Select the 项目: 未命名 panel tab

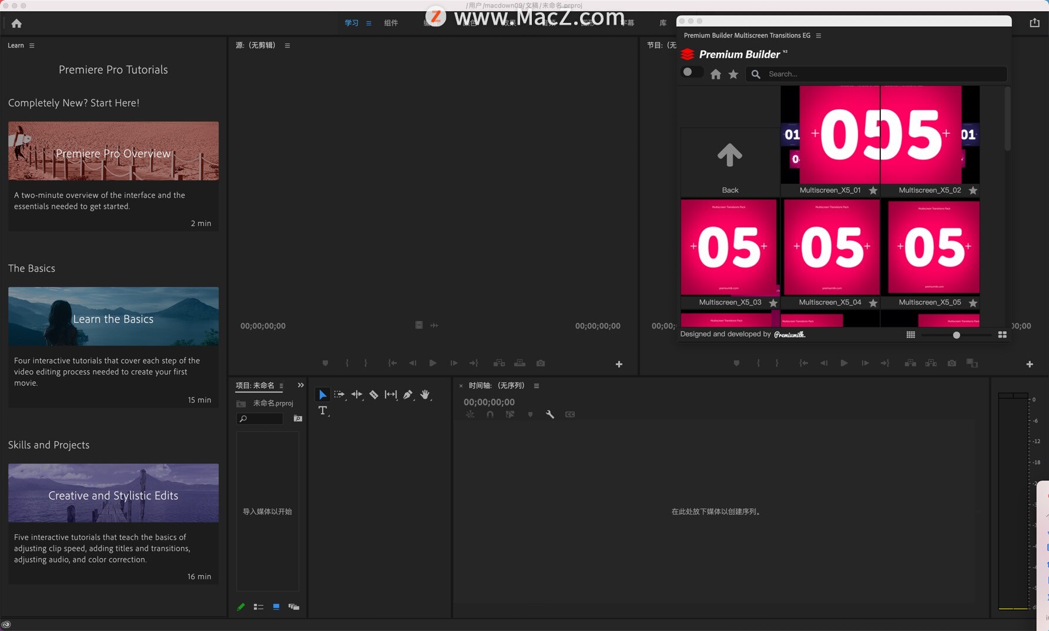pyautogui.click(x=255, y=386)
